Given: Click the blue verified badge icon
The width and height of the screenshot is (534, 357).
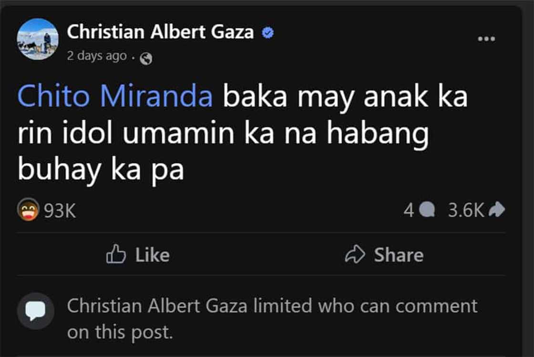Looking at the screenshot, I should click(268, 33).
